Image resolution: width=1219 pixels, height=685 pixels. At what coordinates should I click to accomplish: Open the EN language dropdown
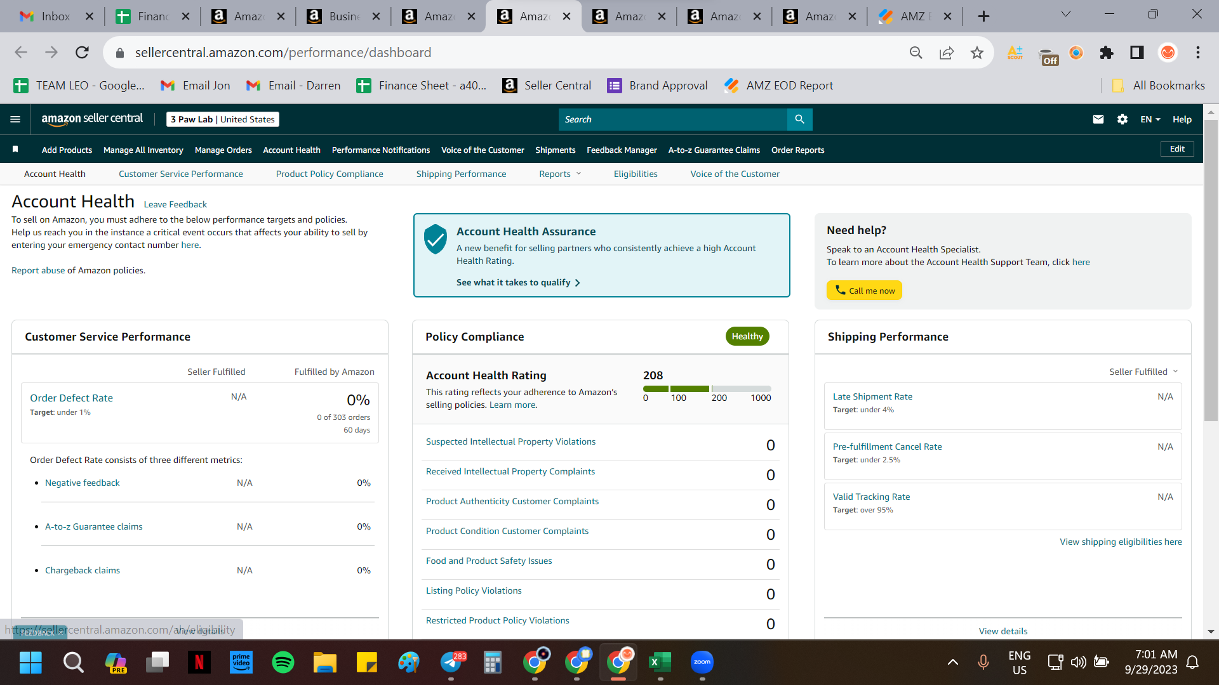[x=1150, y=119]
